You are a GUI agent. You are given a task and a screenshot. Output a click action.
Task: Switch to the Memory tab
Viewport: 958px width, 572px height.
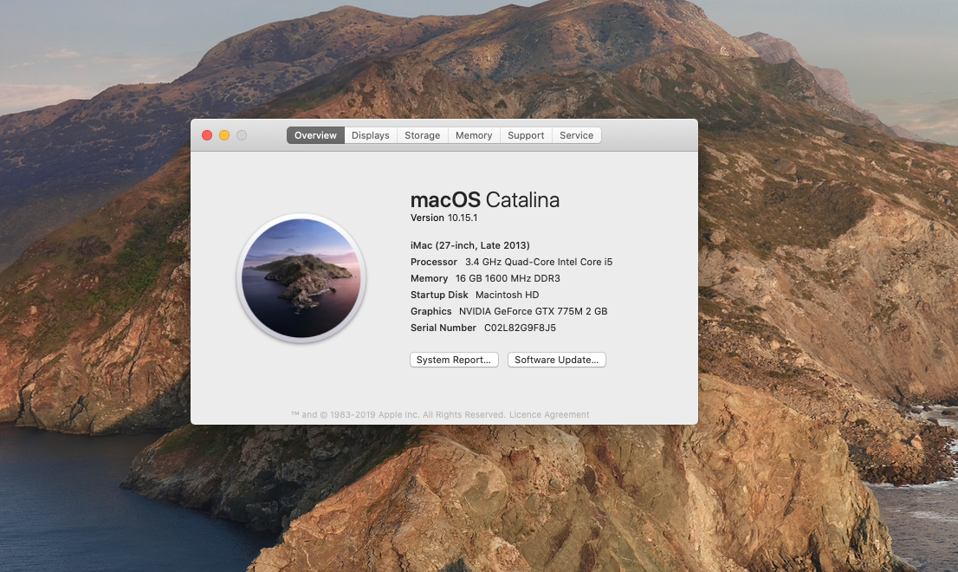click(x=474, y=135)
